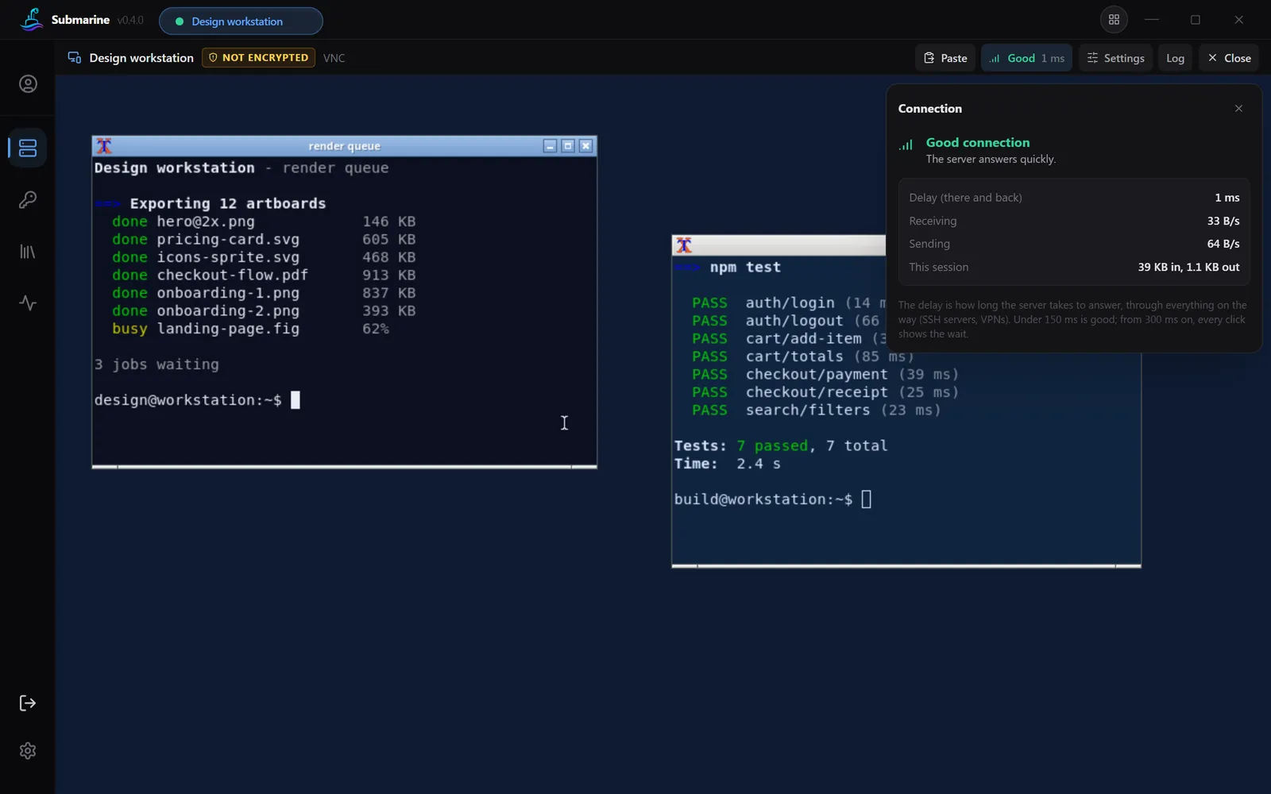Open the grid layout icon in title bar

tap(1114, 20)
